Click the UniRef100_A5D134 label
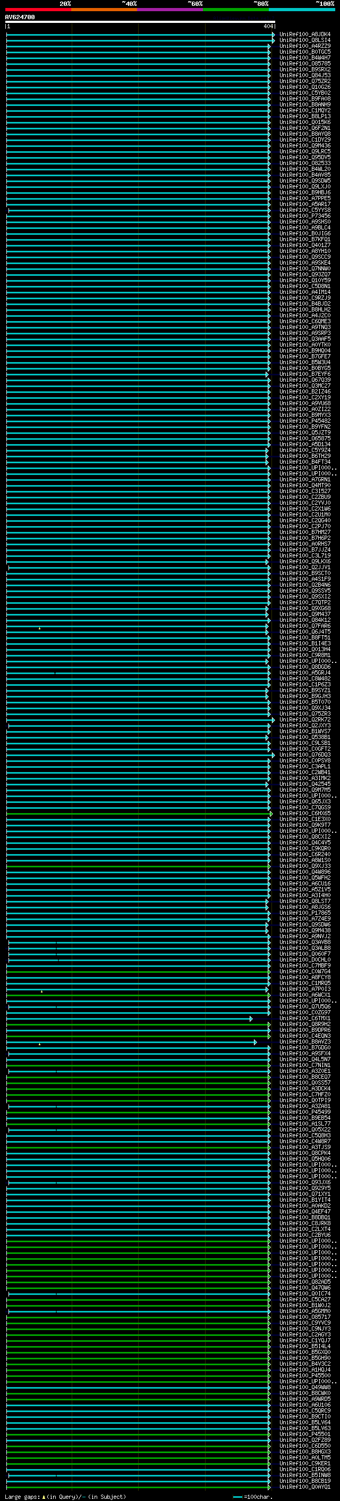 (305, 445)
